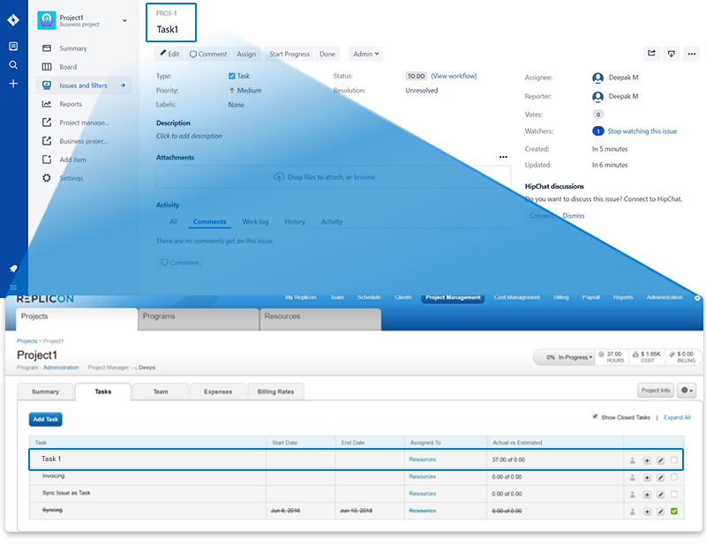Check the completion box for Sync Issue as Task

coord(674,494)
